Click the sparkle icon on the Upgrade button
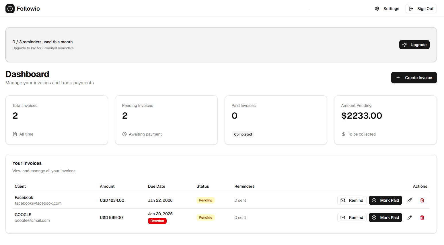This screenshot has width=444, height=245. pos(404,45)
